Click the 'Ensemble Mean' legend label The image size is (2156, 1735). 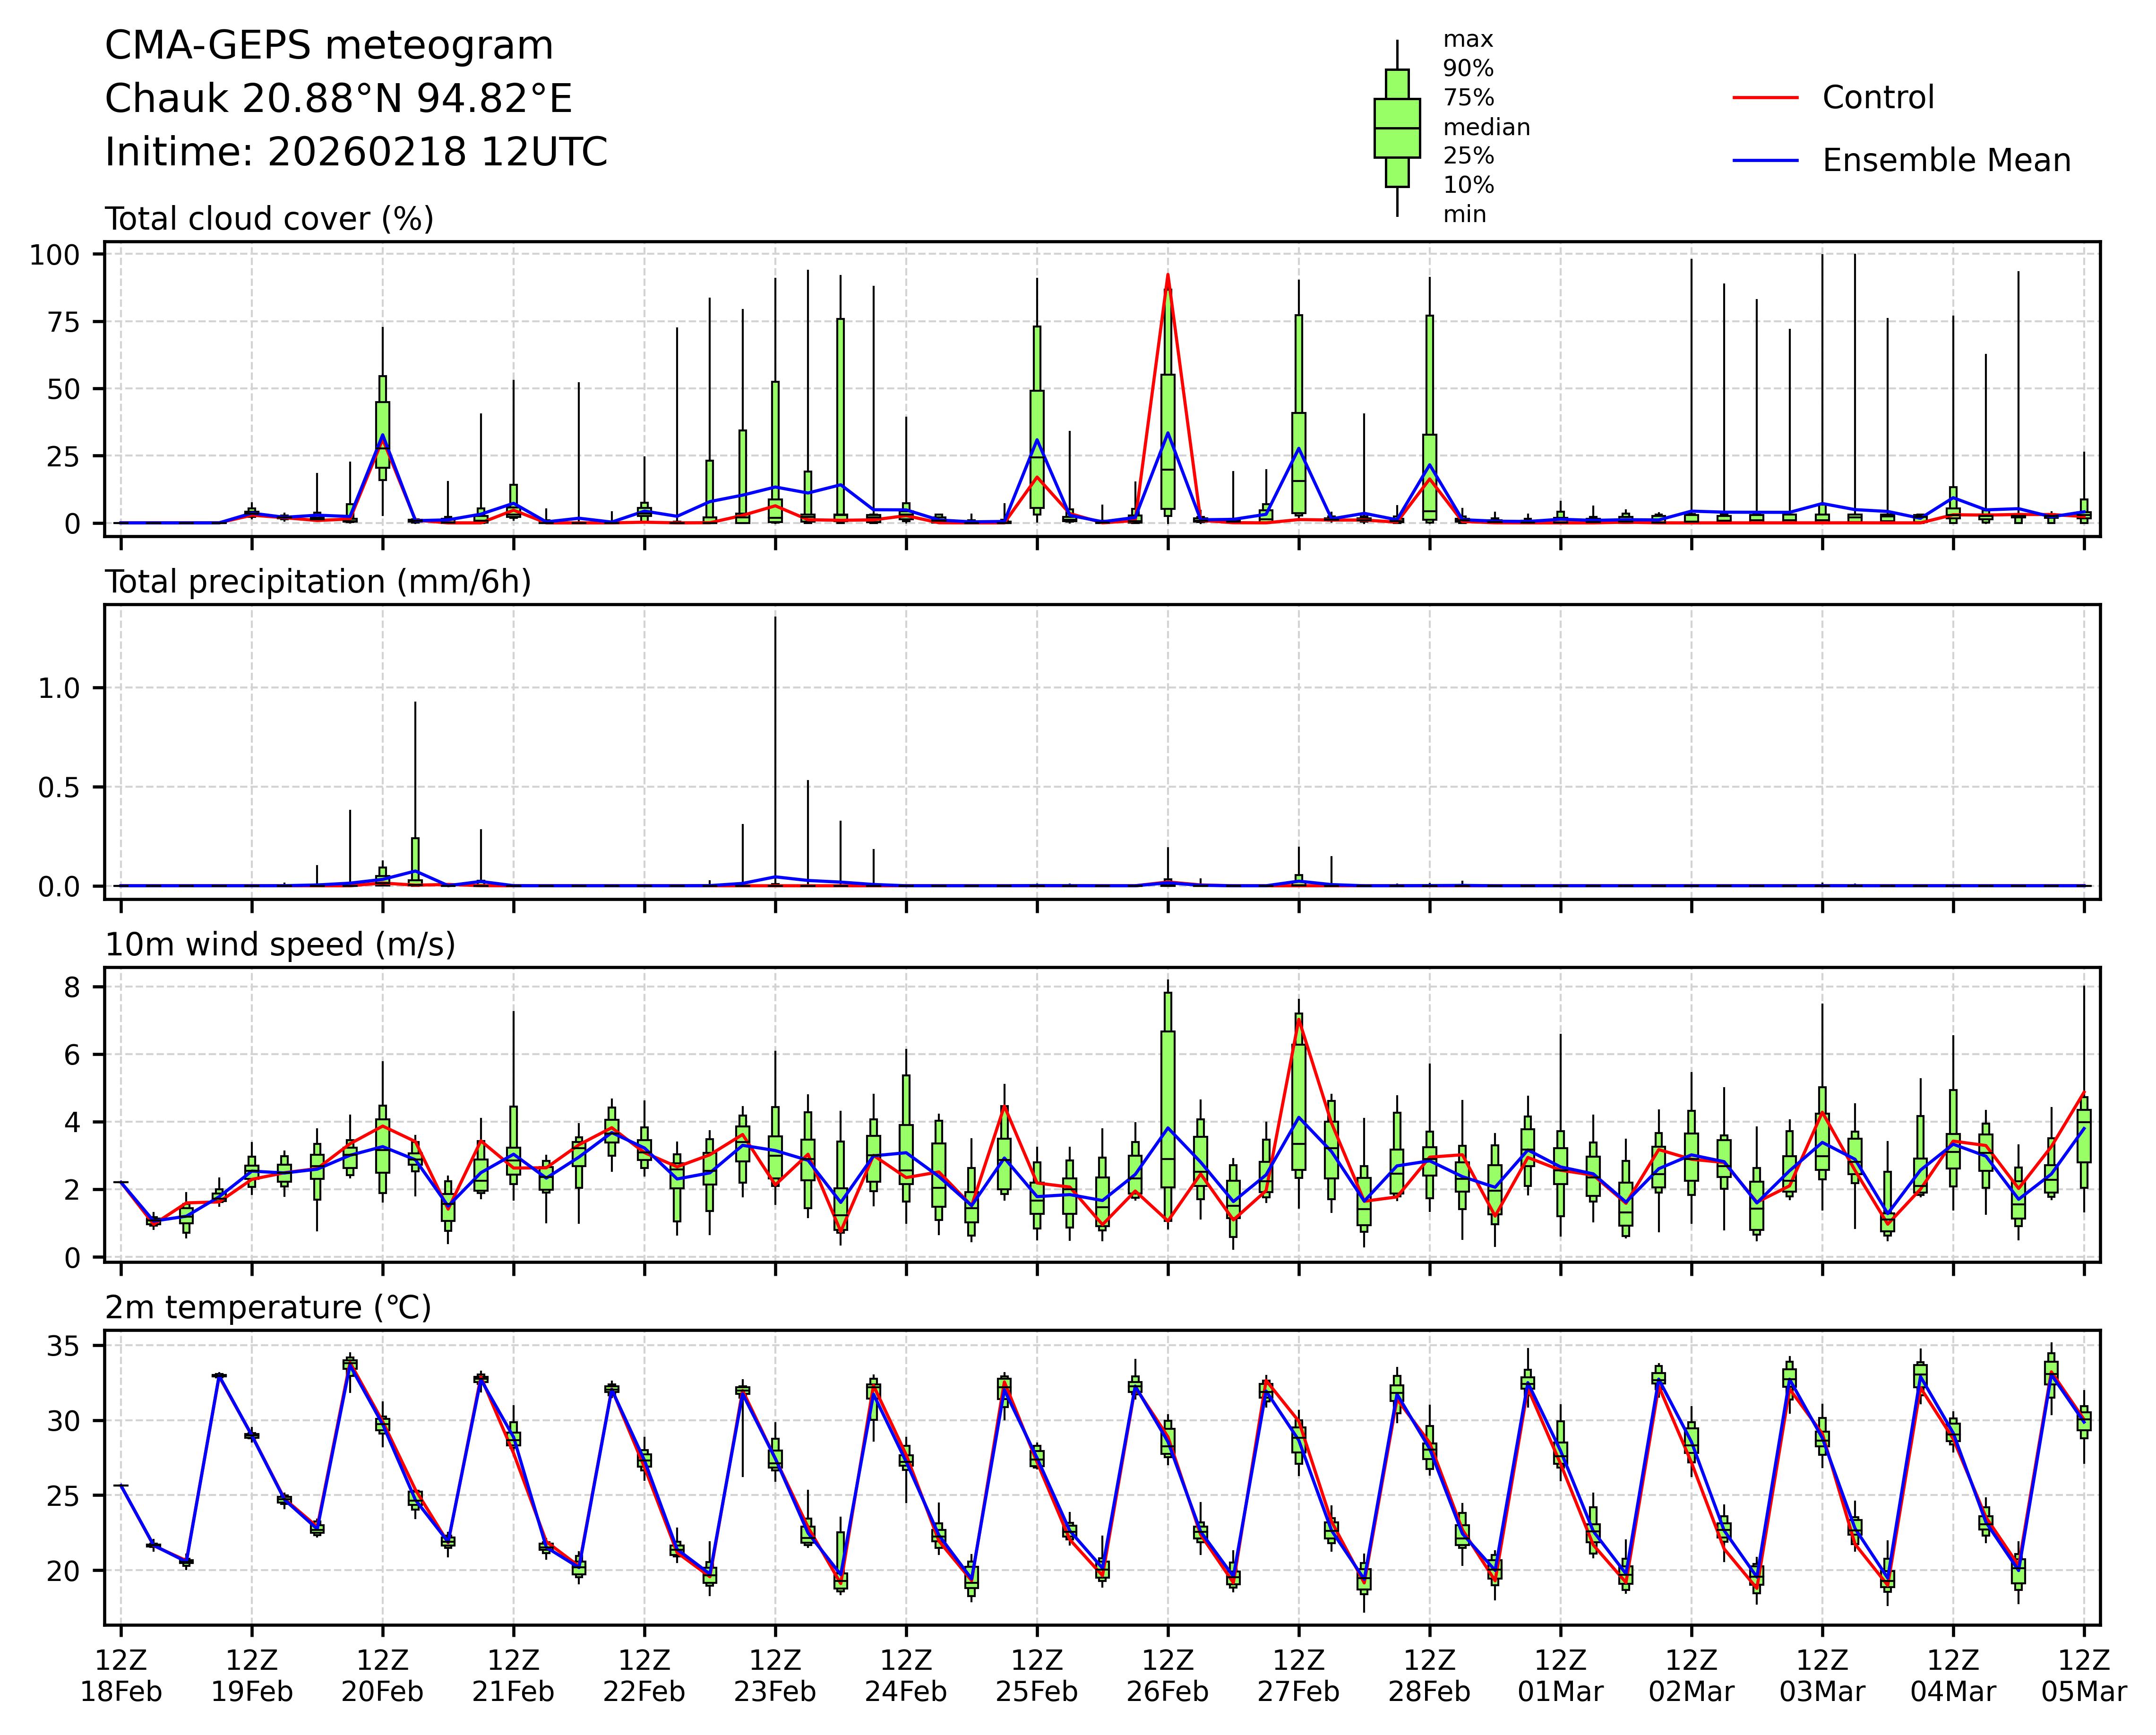pyautogui.click(x=1946, y=161)
